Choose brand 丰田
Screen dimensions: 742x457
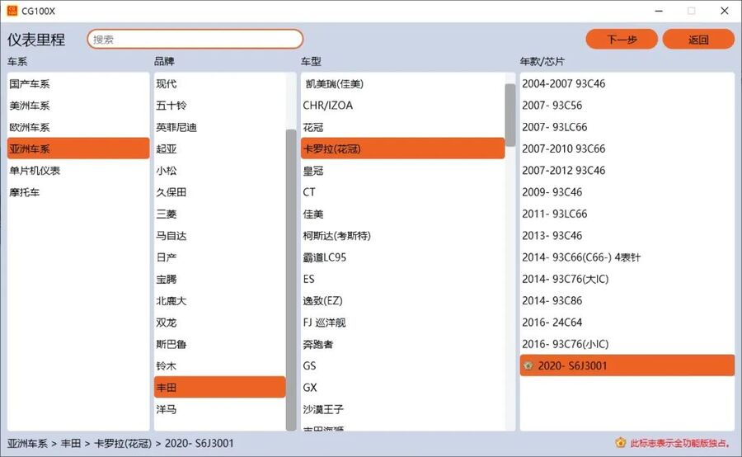[x=219, y=388]
